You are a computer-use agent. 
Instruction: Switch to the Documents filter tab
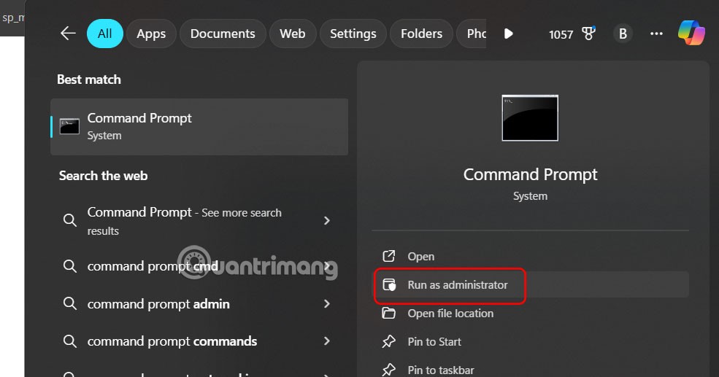pos(223,34)
